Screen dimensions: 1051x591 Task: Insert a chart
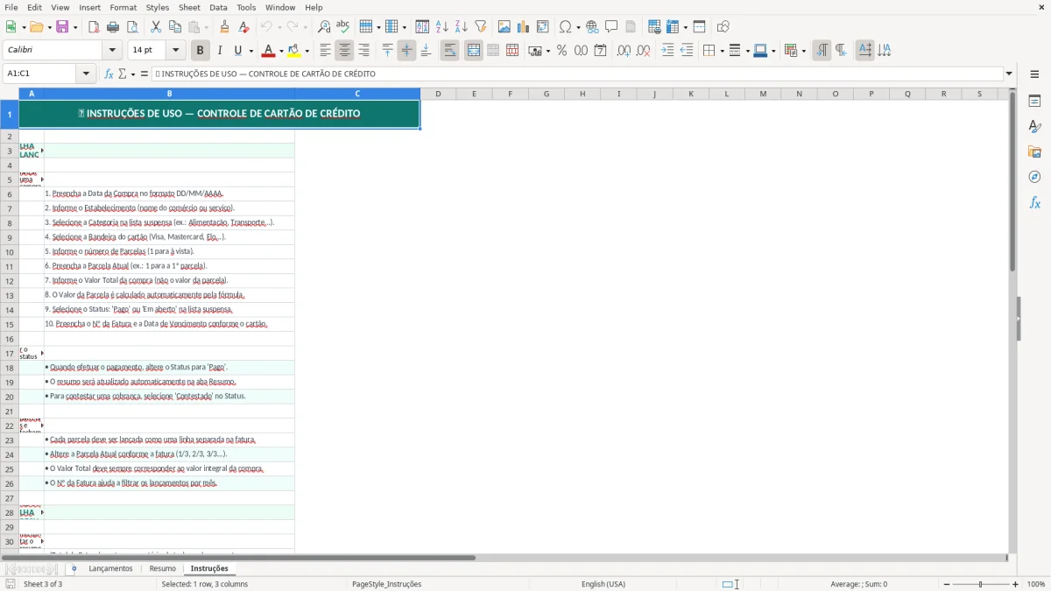(524, 27)
